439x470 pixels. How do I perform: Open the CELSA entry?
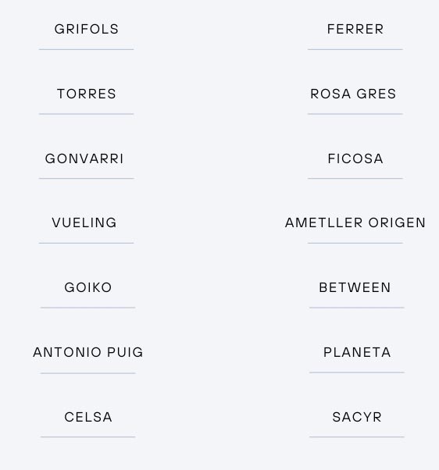click(x=88, y=417)
